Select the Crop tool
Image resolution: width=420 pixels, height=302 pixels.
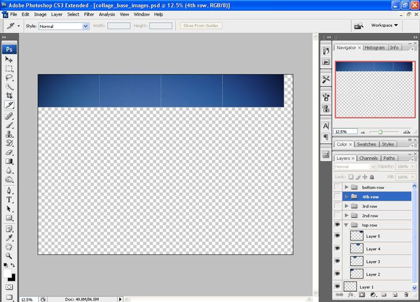click(9, 96)
